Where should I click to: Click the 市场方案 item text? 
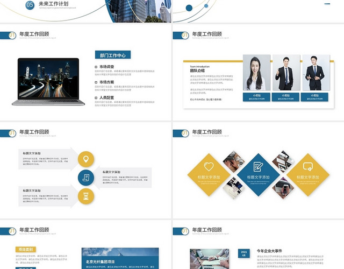(x=106, y=82)
